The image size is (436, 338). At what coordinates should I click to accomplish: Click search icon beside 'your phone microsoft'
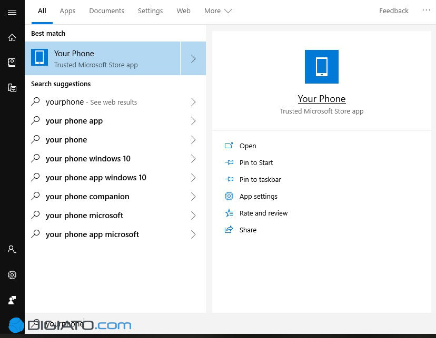[36, 215]
